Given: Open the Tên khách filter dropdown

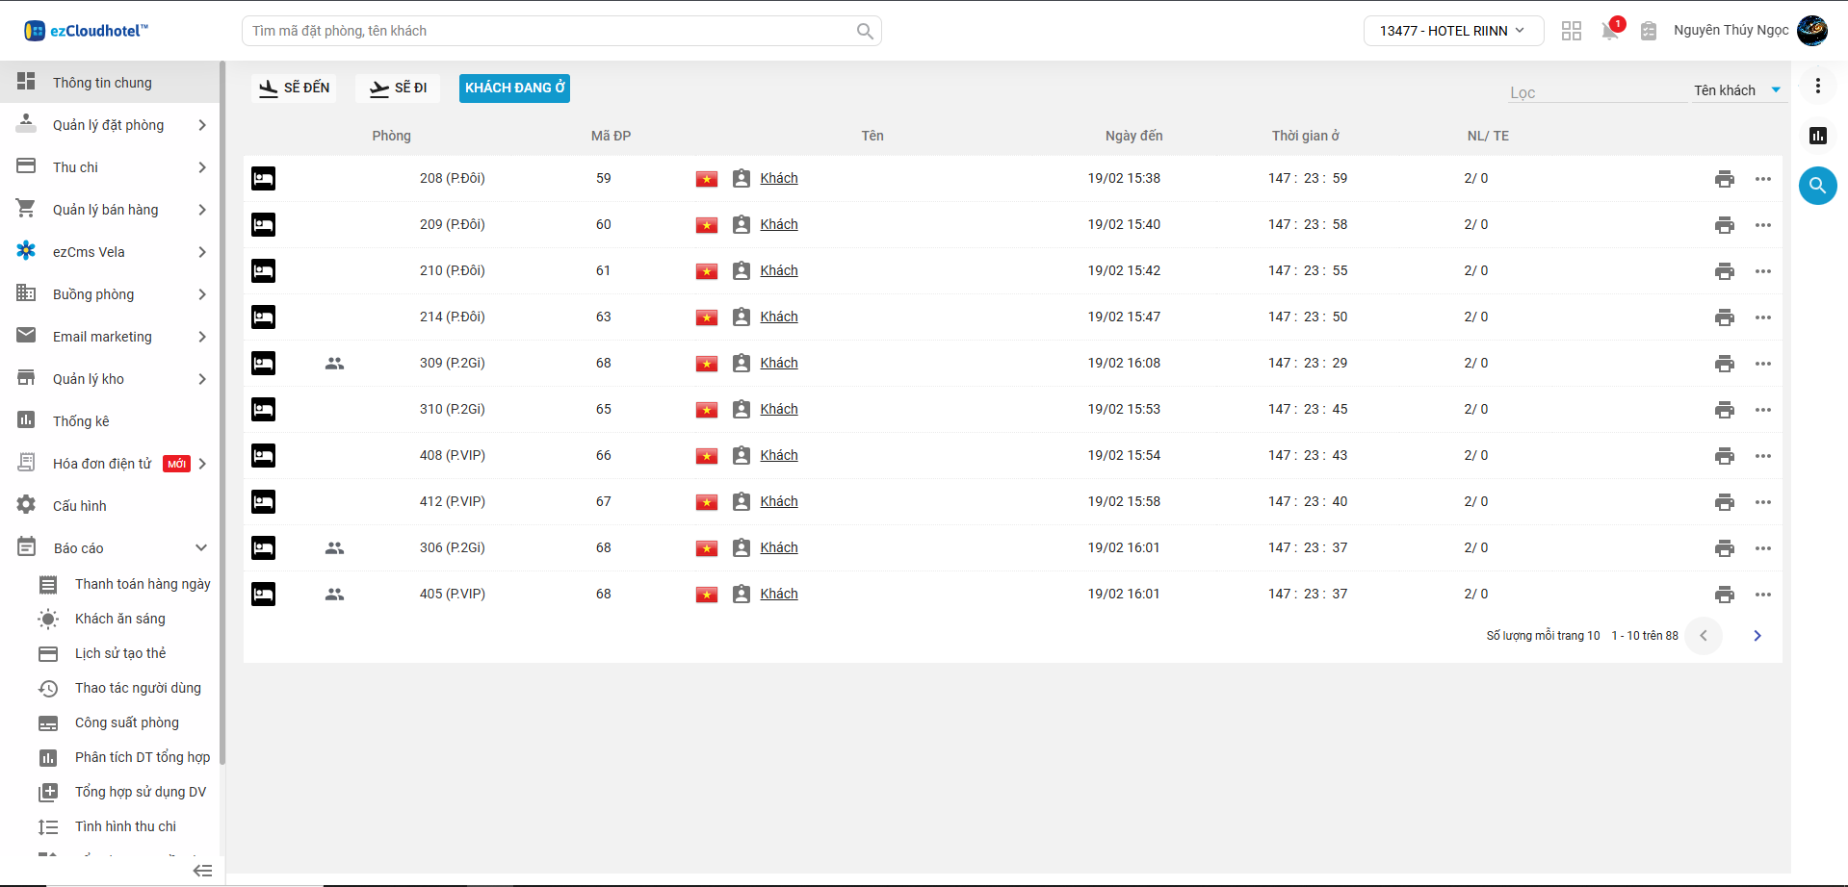Looking at the screenshot, I should tap(1737, 90).
